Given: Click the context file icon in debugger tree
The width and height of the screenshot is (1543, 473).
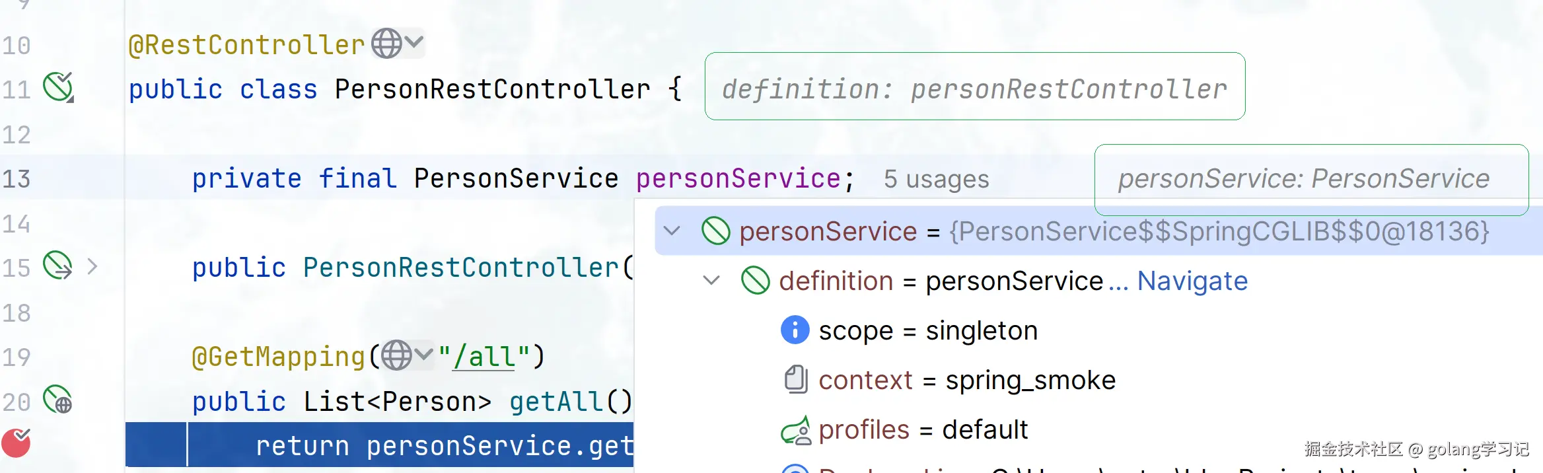Looking at the screenshot, I should pos(796,380).
